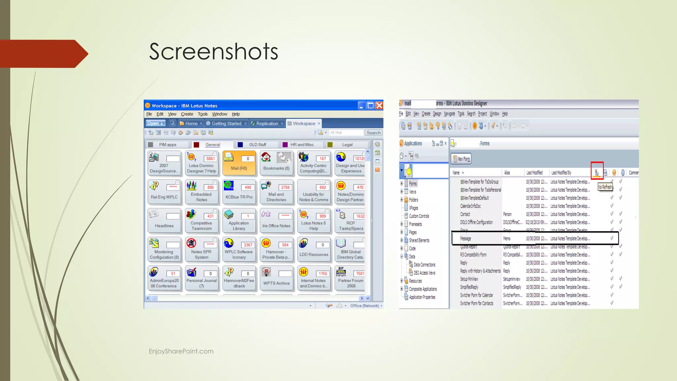
Task: Open the KCBlue TR Pro tile
Action: 239,191
